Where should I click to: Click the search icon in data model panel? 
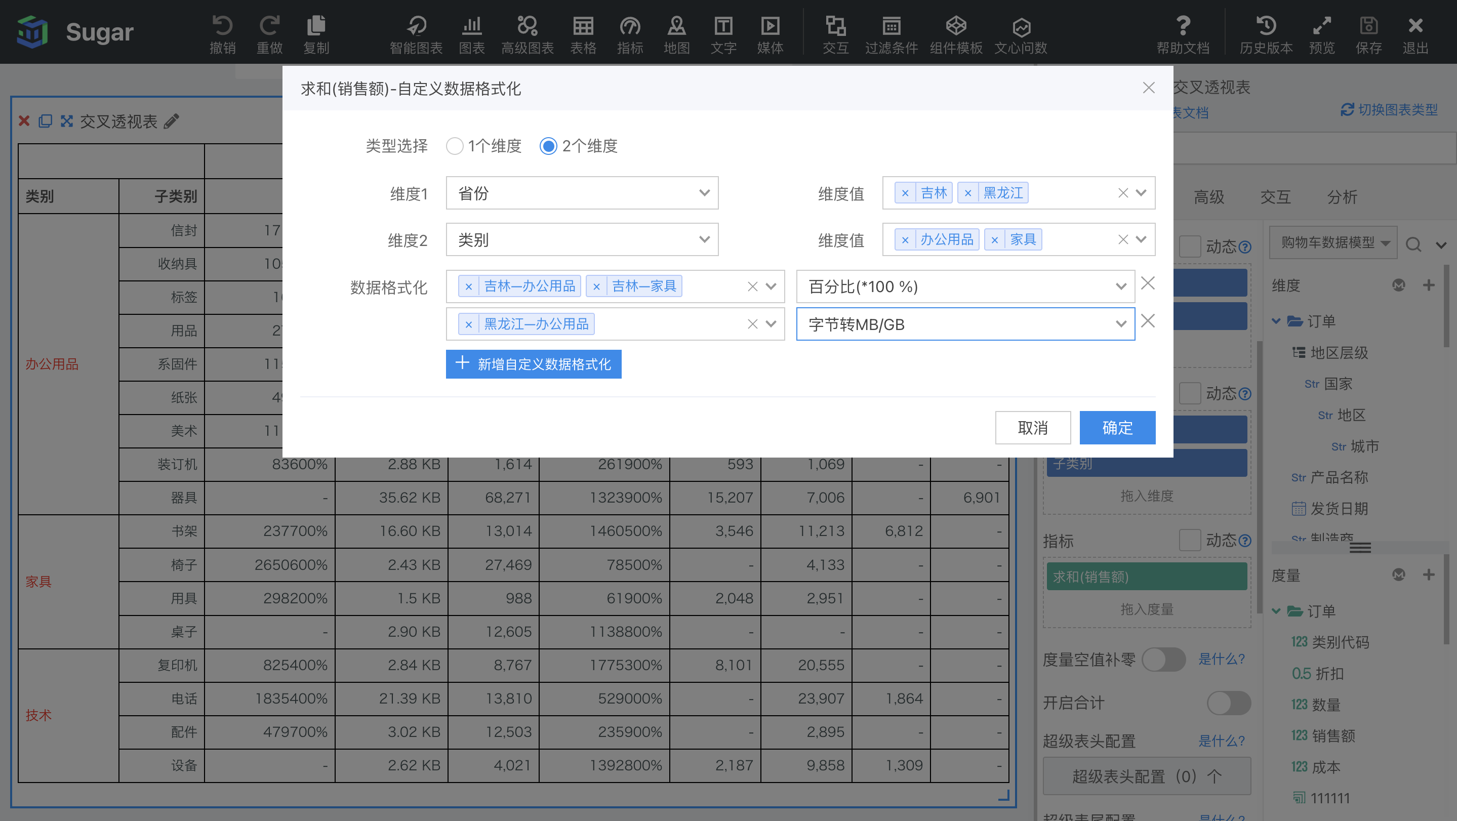1413,244
